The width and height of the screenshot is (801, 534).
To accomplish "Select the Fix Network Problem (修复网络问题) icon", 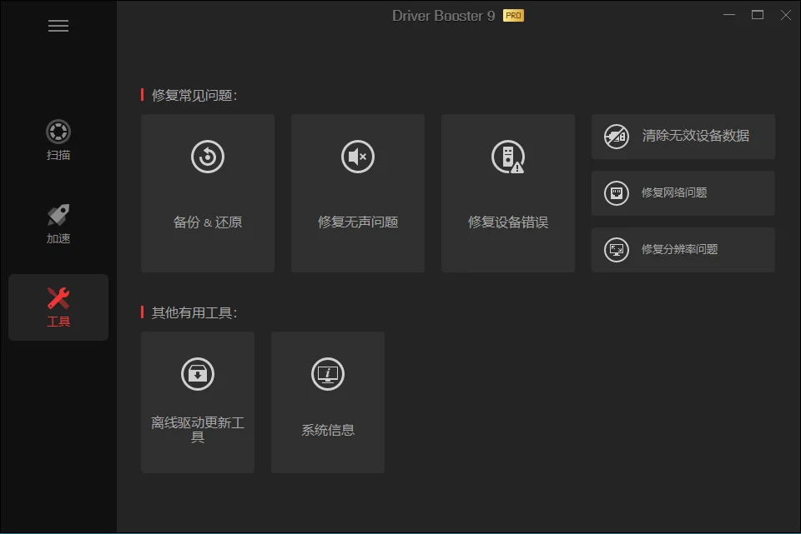I will pos(617,193).
